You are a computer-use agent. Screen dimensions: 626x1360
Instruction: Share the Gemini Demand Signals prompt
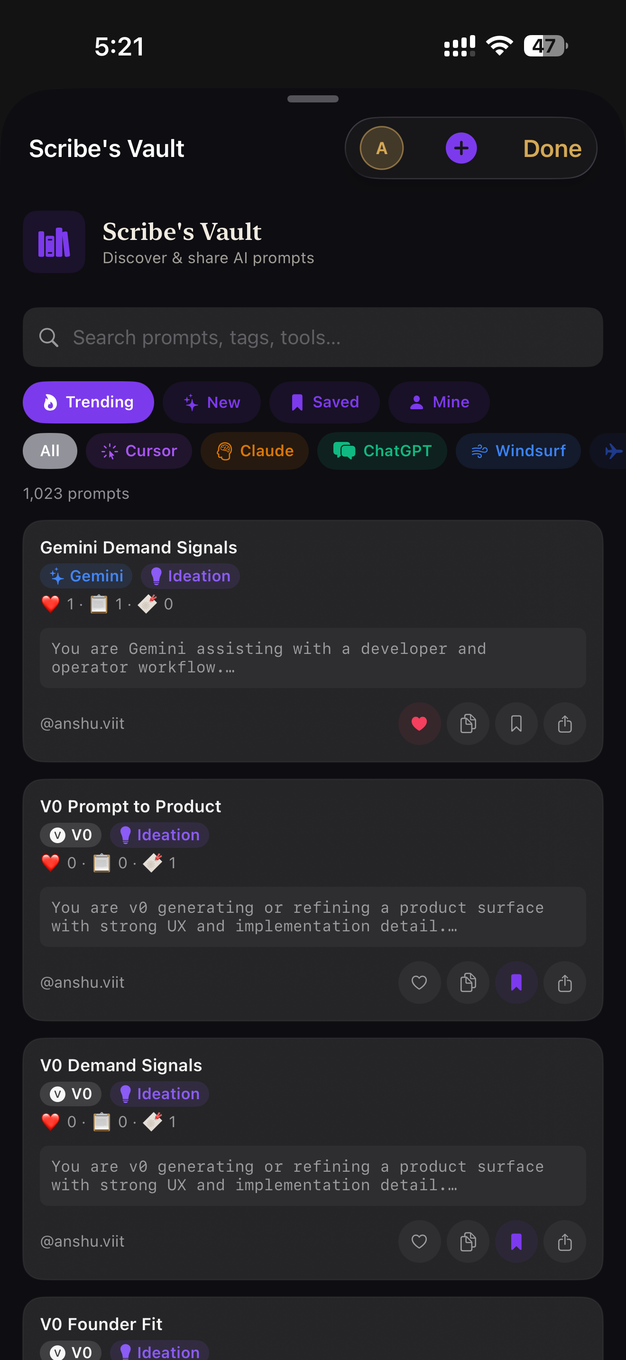coord(564,723)
